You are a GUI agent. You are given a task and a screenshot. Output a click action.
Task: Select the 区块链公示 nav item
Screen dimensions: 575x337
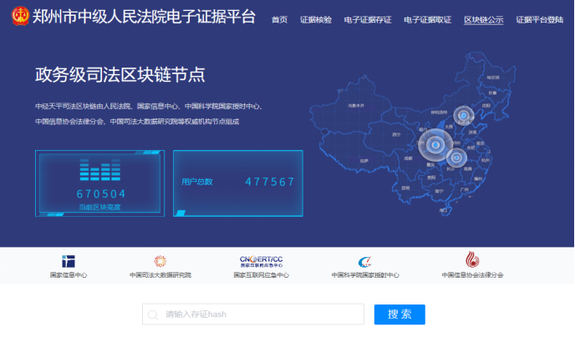tap(484, 20)
